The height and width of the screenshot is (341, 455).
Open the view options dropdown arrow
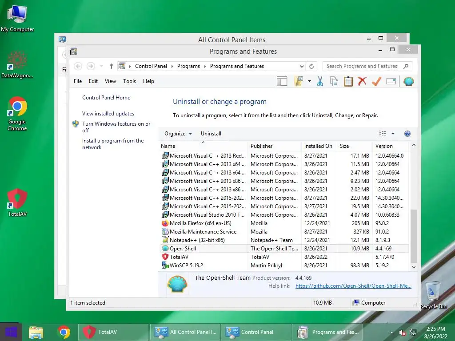[393, 134]
